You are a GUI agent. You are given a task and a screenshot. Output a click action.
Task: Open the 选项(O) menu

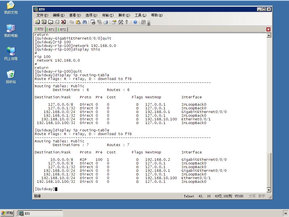tap(91, 15)
